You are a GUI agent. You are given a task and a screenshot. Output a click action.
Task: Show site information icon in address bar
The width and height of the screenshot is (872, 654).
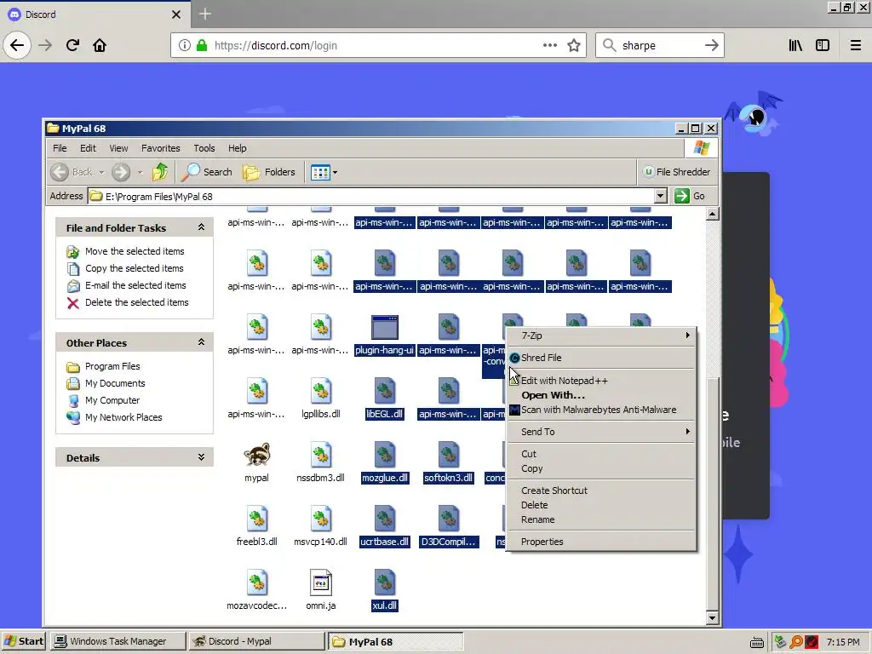coord(185,45)
